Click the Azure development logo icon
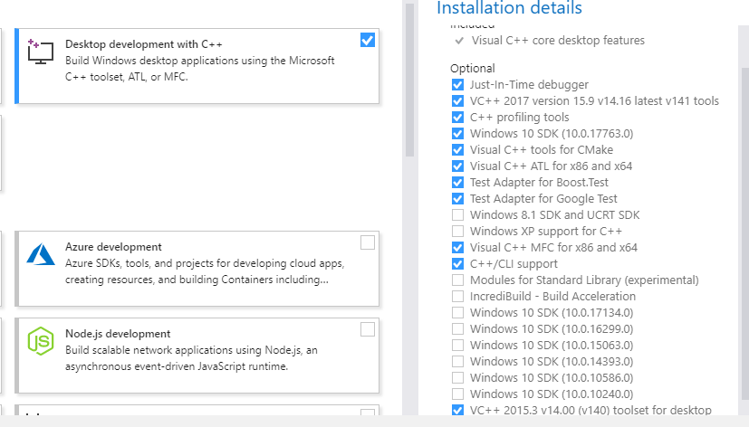749x427 pixels. [41, 254]
